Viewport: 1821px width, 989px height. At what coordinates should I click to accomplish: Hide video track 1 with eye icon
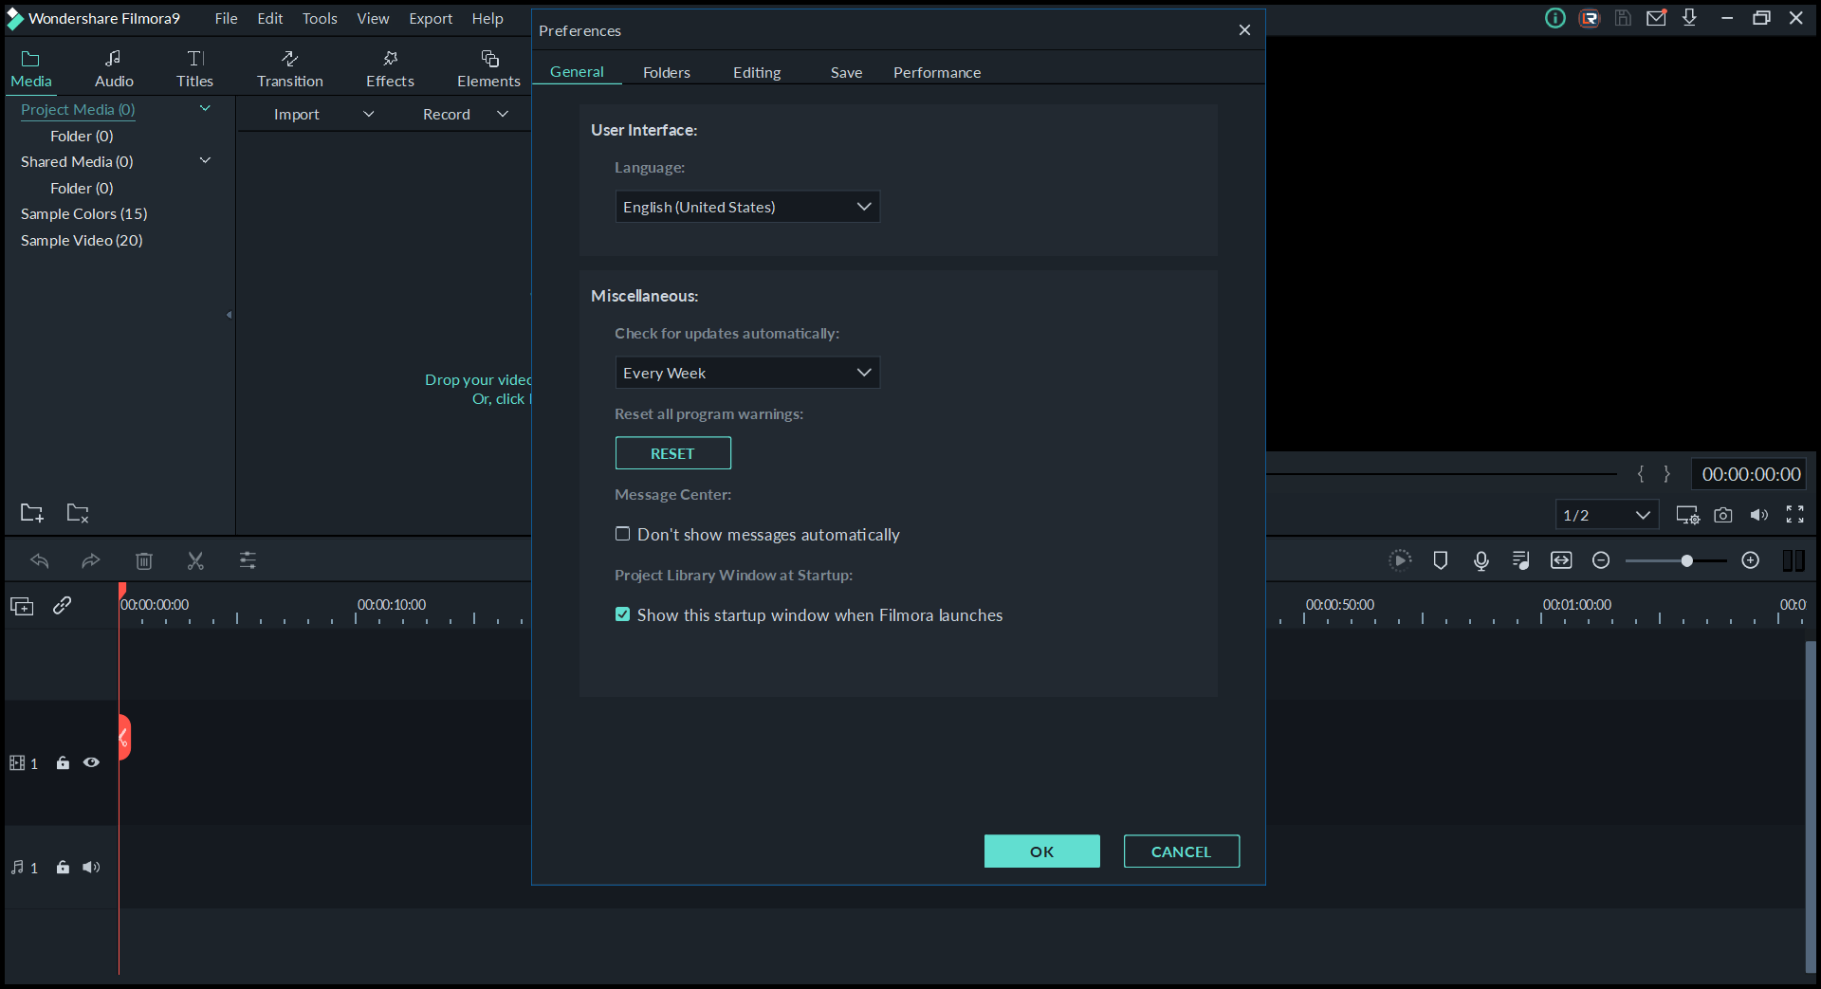91,762
